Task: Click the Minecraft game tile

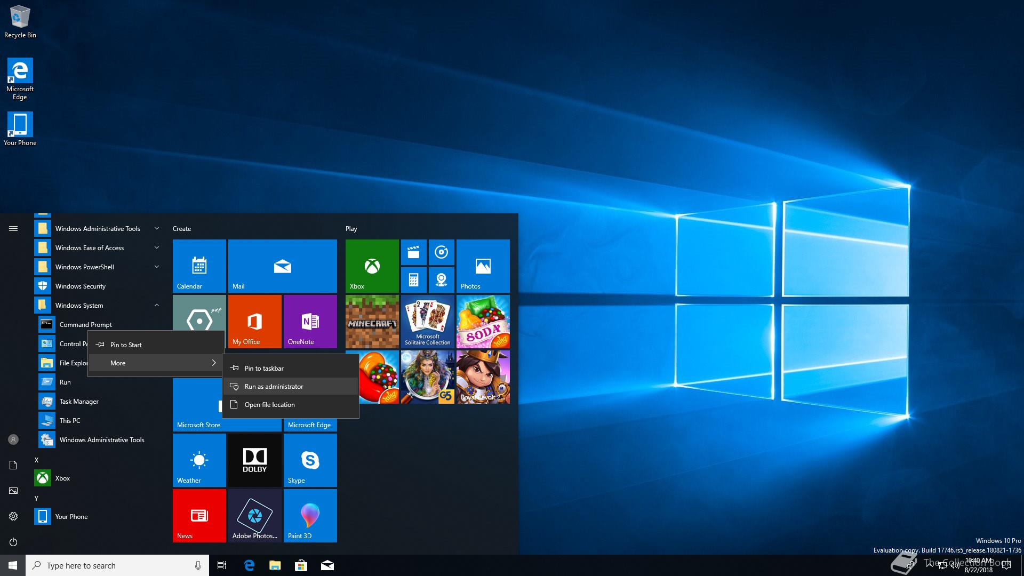Action: 372,322
